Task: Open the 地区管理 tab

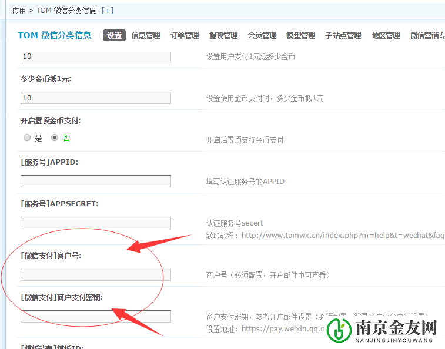Action: pos(386,35)
